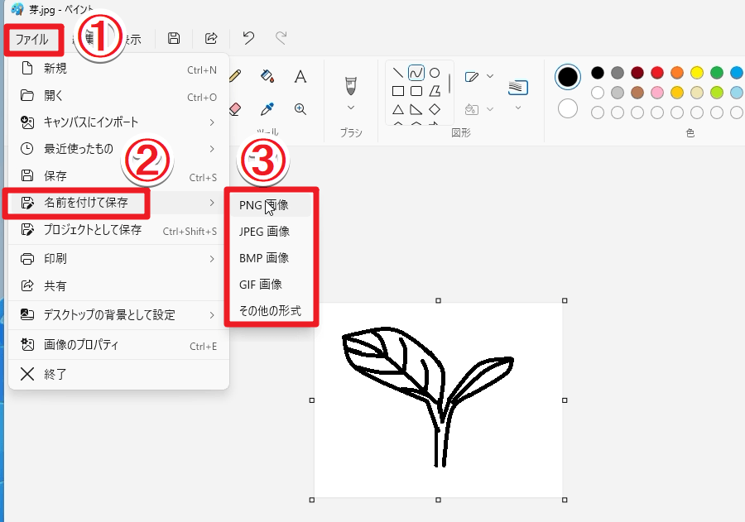Pick the orange palette color
The height and width of the screenshot is (522, 745).
pos(677,73)
